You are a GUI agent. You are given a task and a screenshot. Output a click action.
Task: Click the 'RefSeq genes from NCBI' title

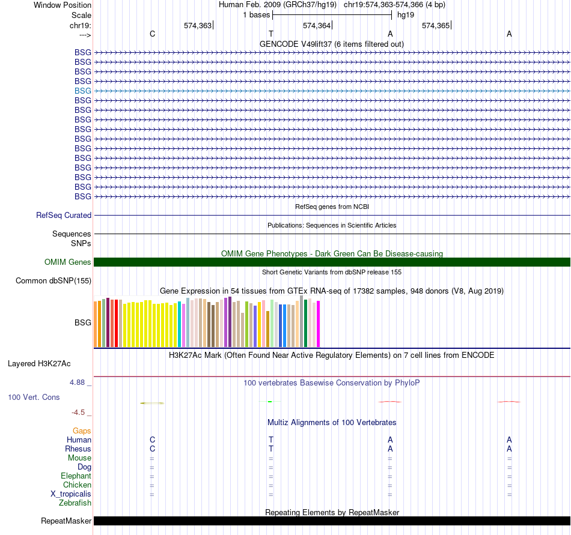tap(332, 207)
